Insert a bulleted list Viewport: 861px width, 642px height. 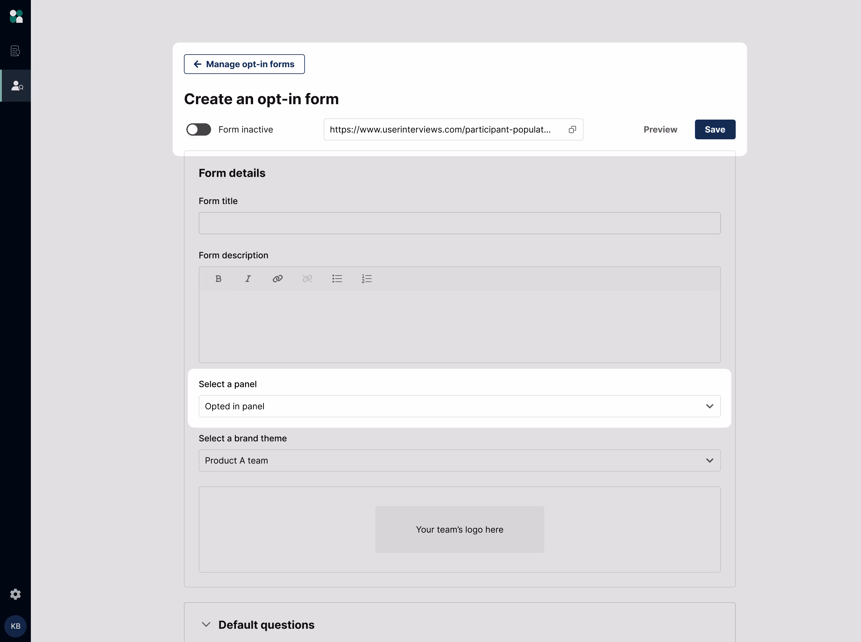(x=337, y=279)
